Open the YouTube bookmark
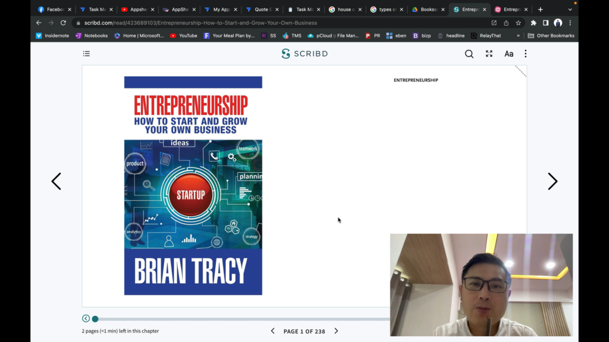Screen dimensions: 609x342 (184, 36)
